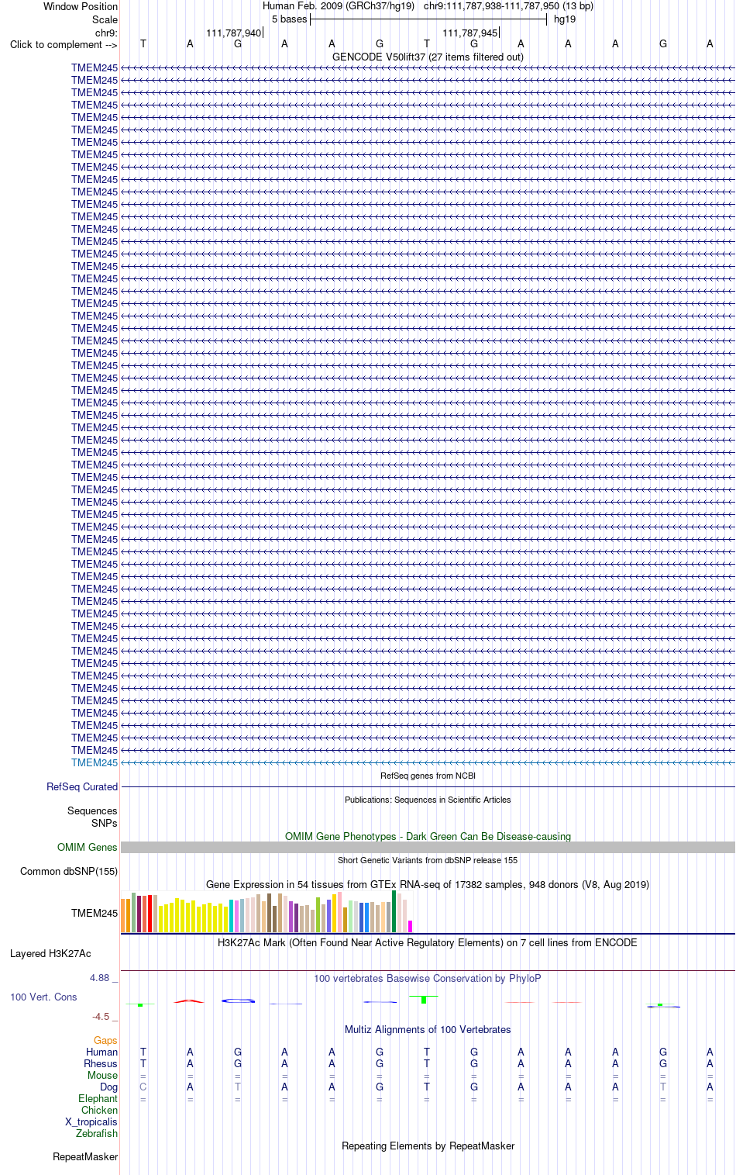The width and height of the screenshot is (736, 1175).
Task: Click the 'Common dbSNP(155)' track label
Action: [69, 871]
